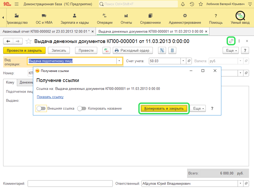This screenshot has height=190, width=254.
Task: Open notifications bell
Action: (x=183, y=4)
